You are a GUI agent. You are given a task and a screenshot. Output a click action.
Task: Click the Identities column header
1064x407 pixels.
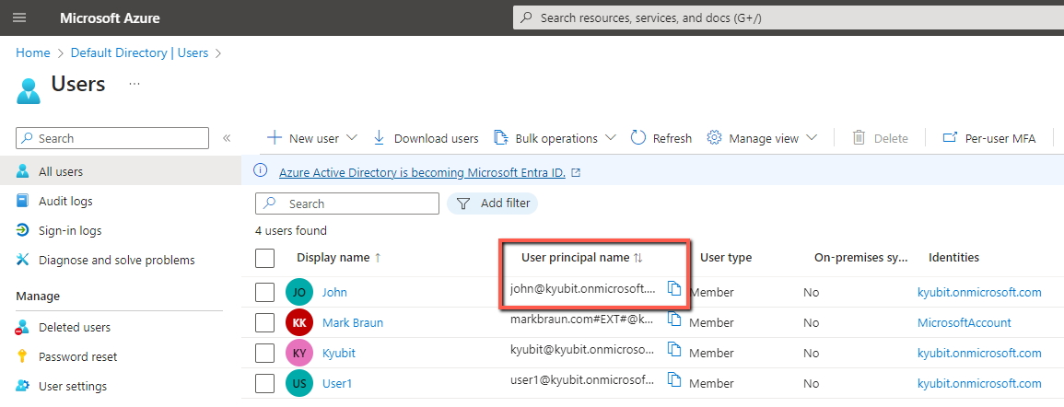point(953,258)
